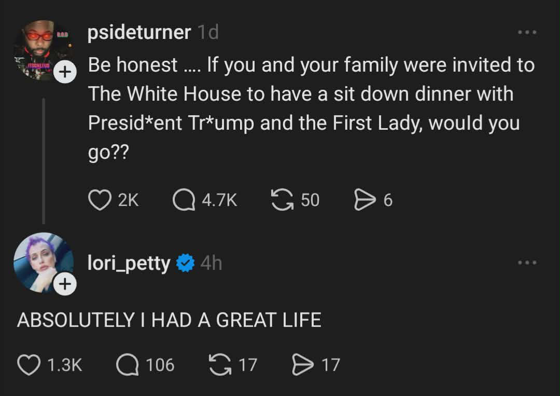Open post via the 1d timestamp
This screenshot has height=396, width=560.
208,33
